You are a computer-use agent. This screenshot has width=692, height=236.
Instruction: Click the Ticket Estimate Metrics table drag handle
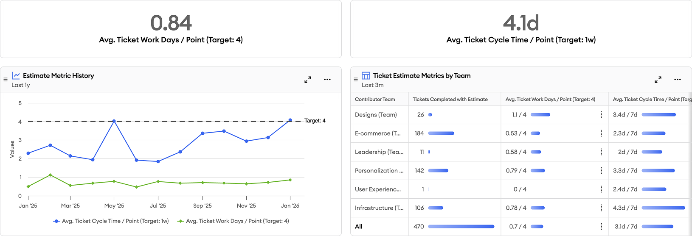pyautogui.click(x=356, y=80)
